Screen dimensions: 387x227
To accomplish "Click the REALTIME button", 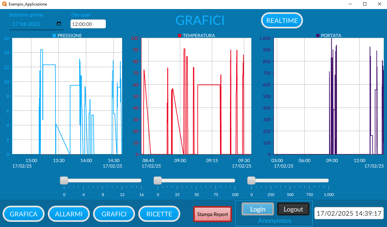I will tap(282, 20).
